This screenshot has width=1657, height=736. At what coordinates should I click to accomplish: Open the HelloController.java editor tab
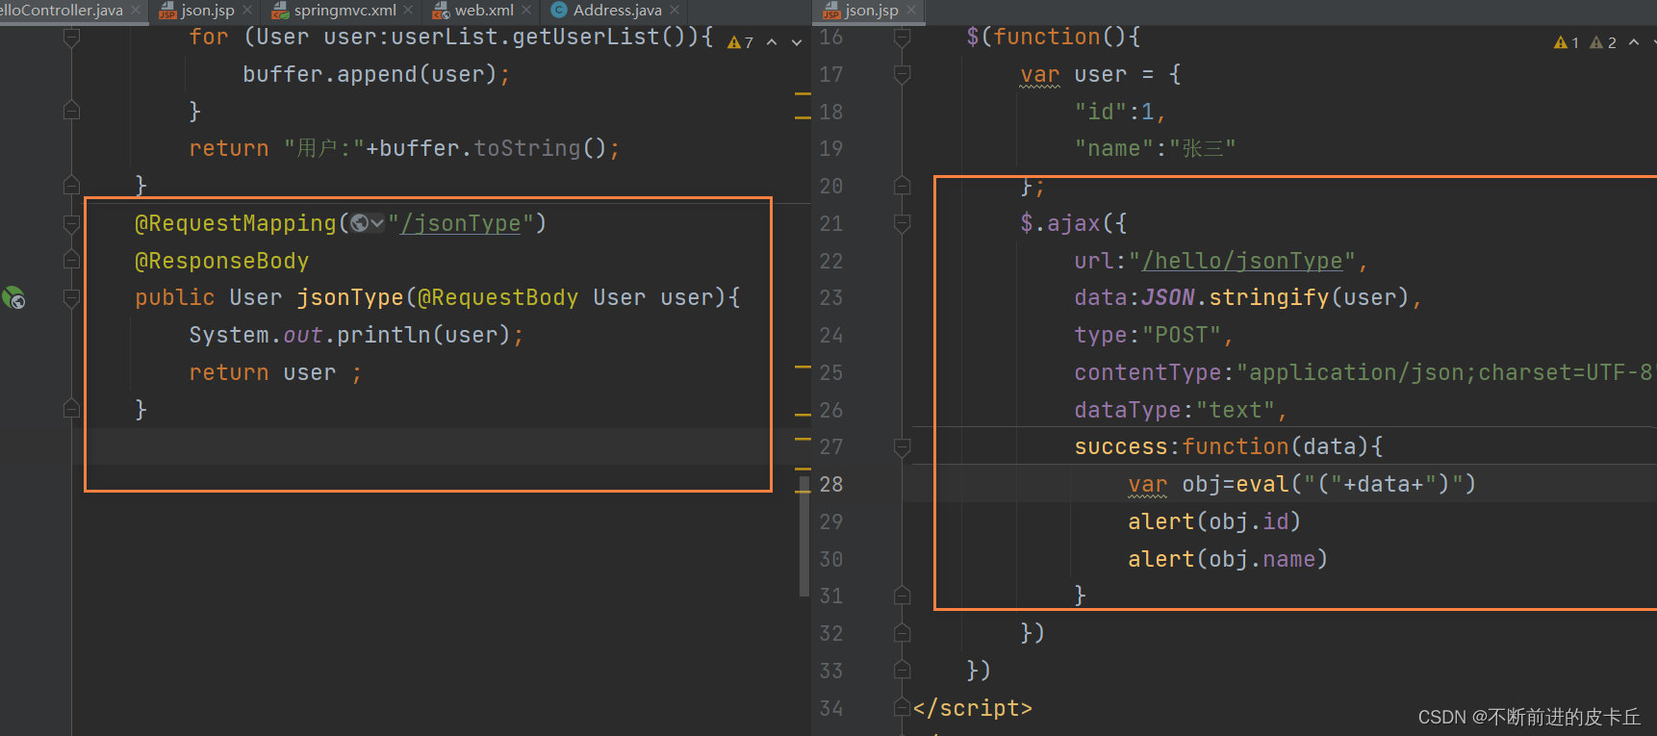pos(62,11)
